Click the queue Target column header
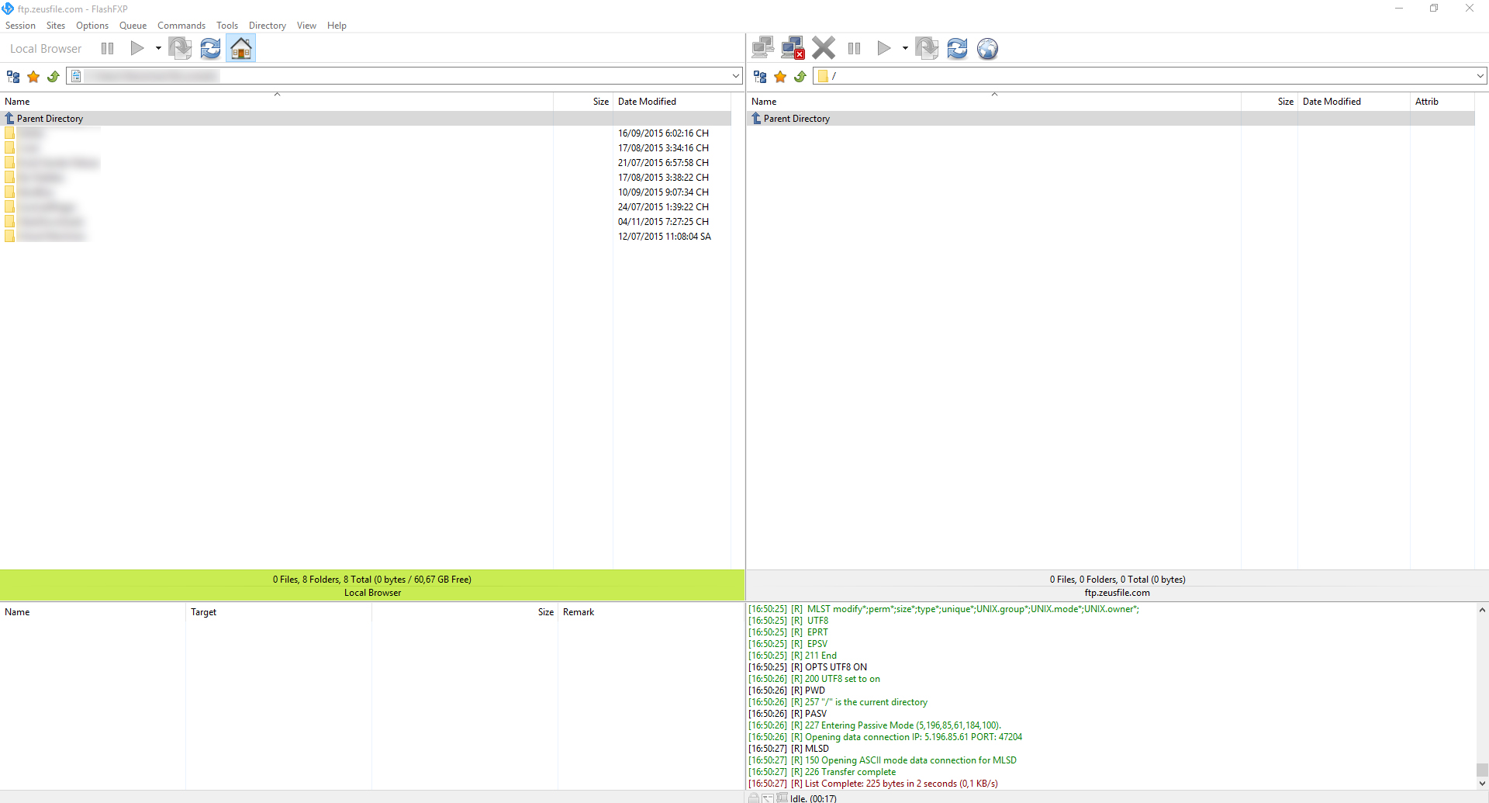The height and width of the screenshot is (803, 1489). tap(278, 612)
